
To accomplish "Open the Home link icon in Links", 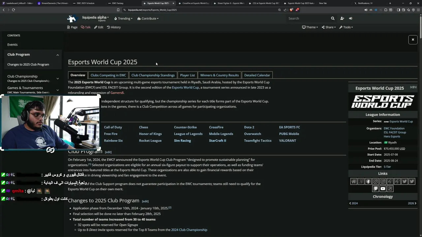I will tap(354, 181).
